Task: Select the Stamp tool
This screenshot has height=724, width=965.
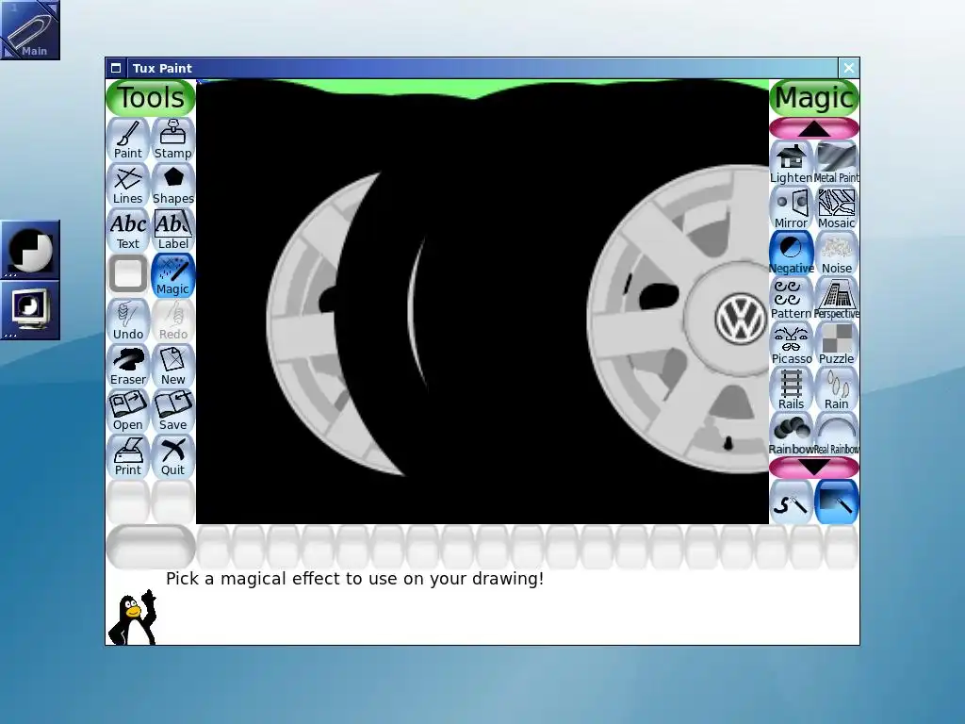Action: coord(173,140)
